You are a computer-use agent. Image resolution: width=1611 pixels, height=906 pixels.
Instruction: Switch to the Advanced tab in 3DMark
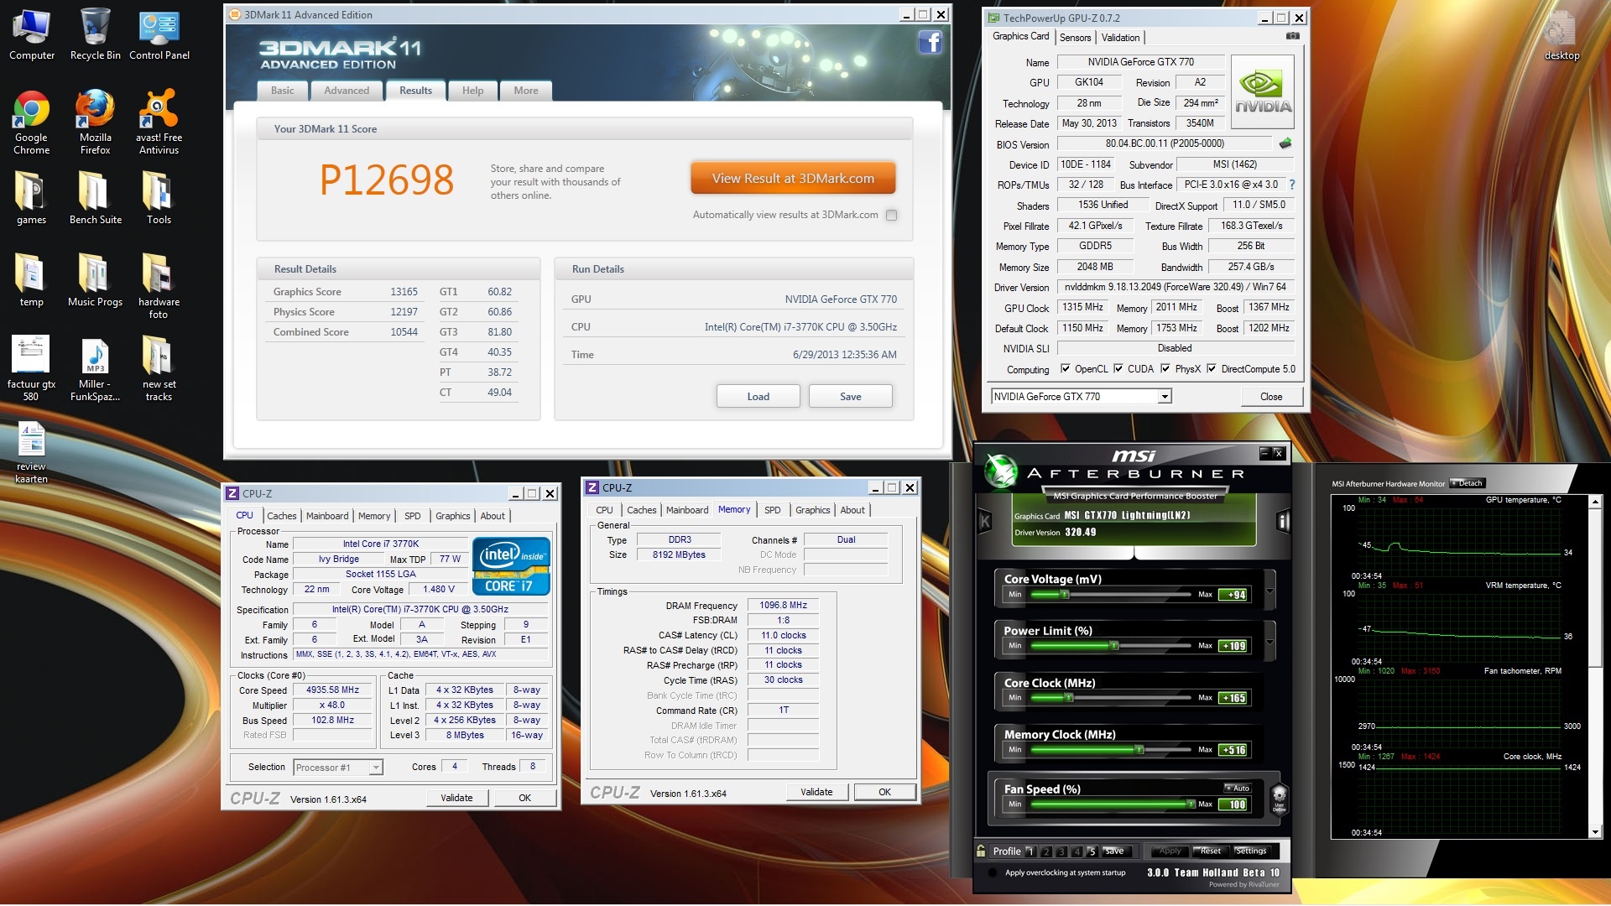coord(347,91)
